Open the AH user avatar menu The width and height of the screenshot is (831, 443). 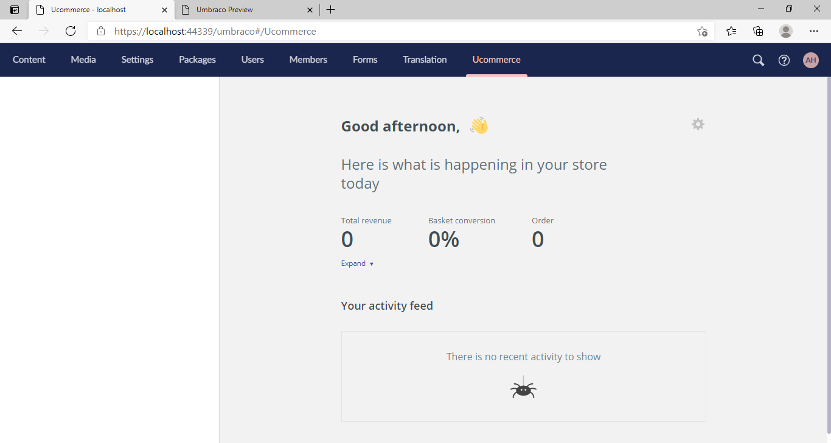coord(810,60)
